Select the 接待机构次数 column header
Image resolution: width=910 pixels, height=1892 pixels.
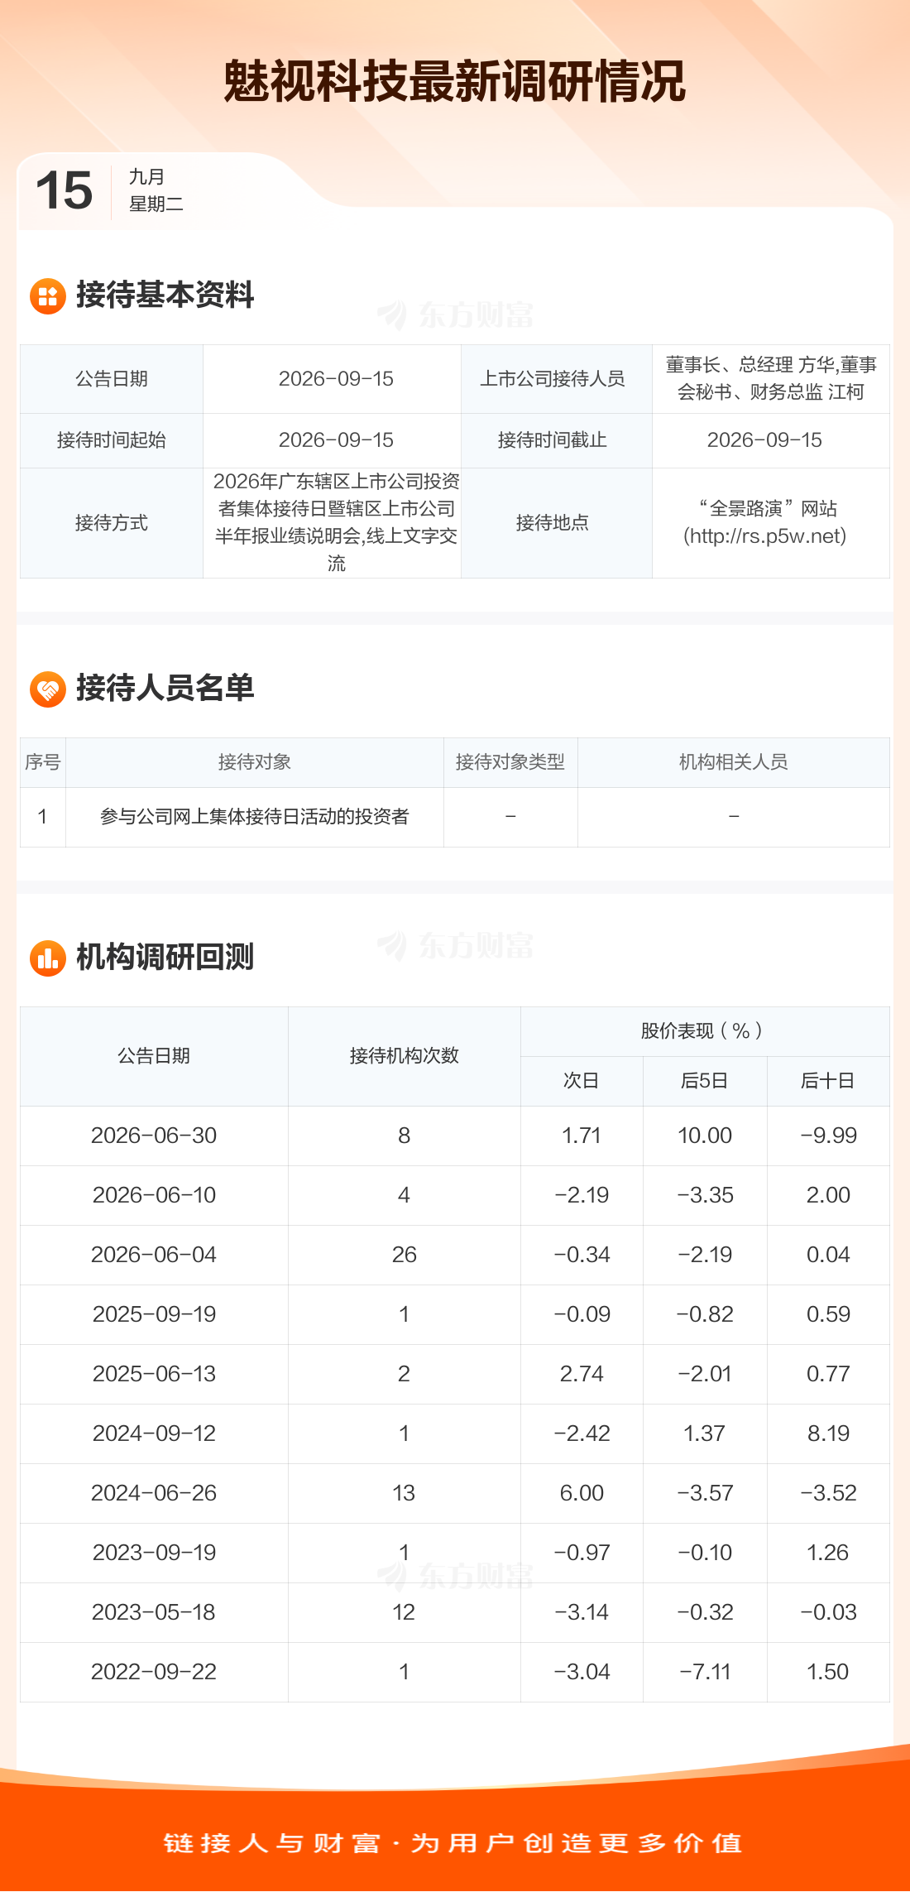(x=405, y=1056)
